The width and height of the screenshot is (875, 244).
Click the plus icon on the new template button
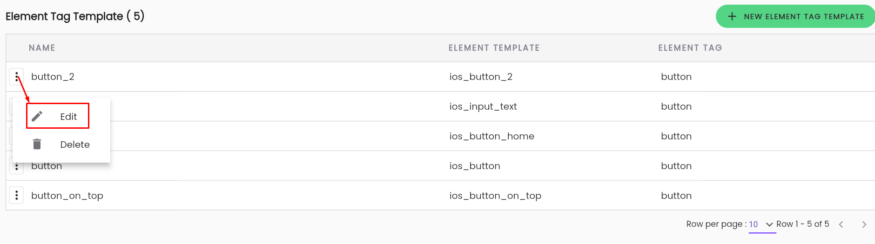coord(732,16)
